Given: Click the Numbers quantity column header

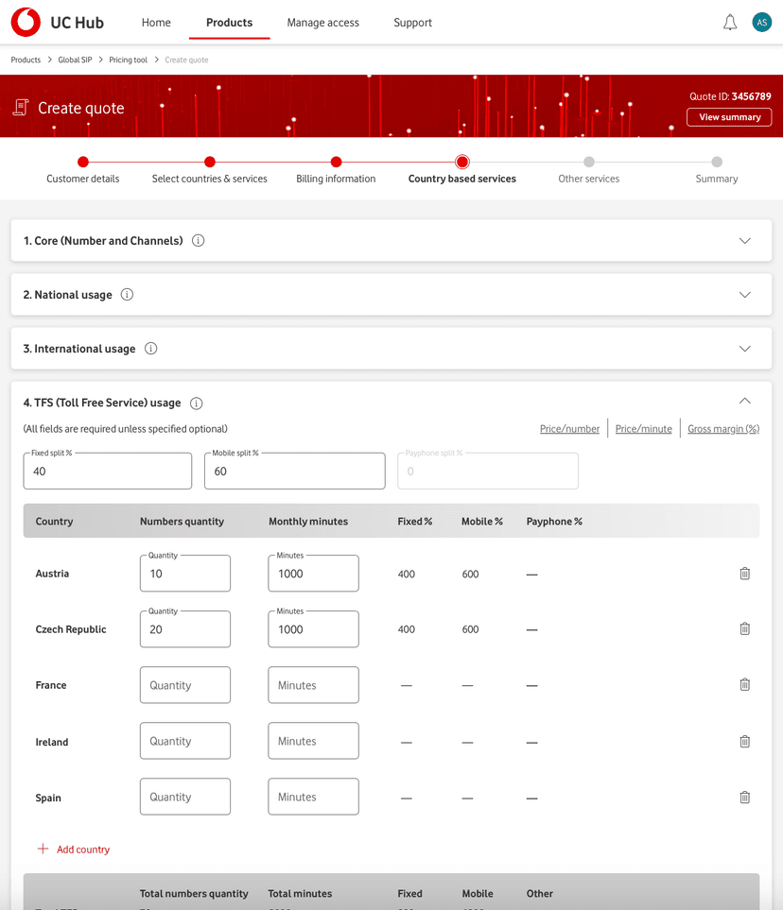Looking at the screenshot, I should click(182, 522).
